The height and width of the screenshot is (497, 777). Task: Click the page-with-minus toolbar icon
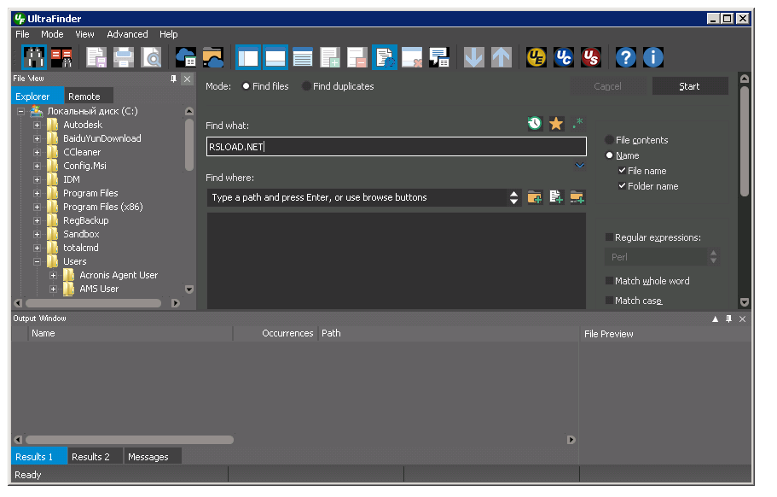357,57
